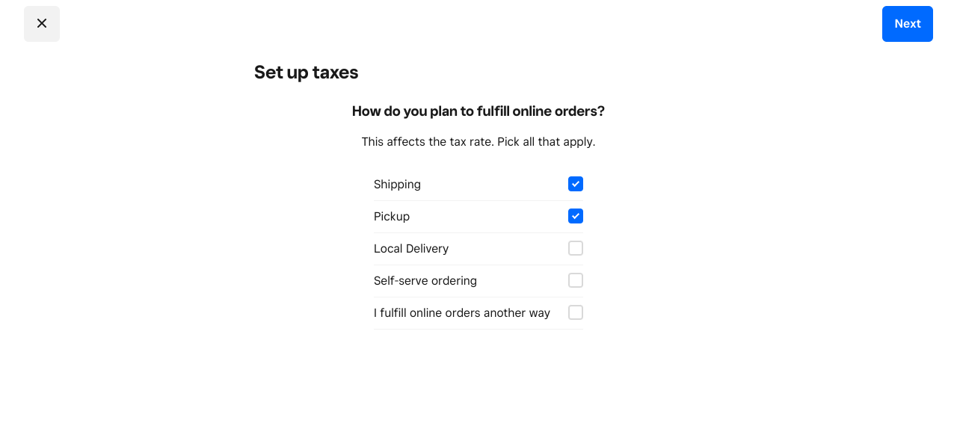Enable the Local Delivery checkbox

click(575, 248)
